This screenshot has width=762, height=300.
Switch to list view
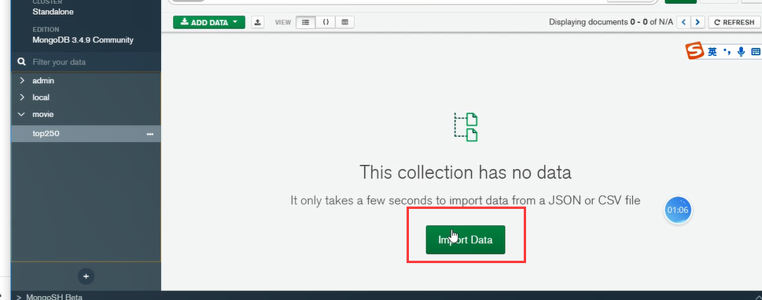pos(306,22)
